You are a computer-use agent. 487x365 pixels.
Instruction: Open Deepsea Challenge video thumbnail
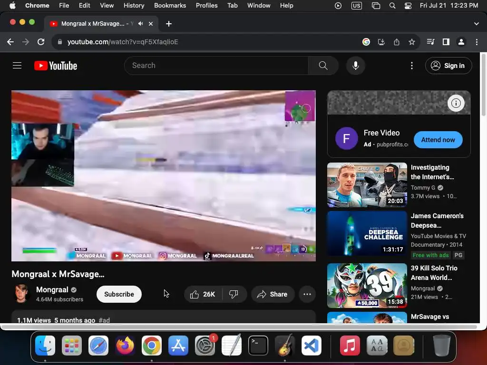click(367, 233)
